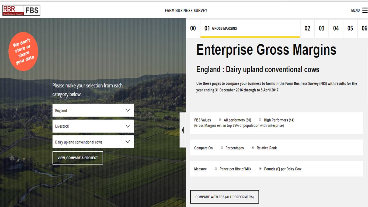Select All performers (50) radio button

click(220, 120)
